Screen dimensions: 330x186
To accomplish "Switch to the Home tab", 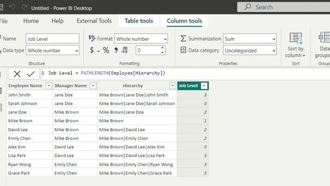I will point(31,21).
